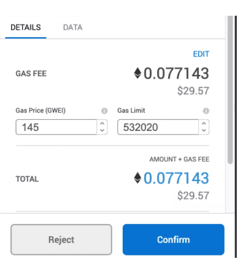Image resolution: width=249 pixels, height=259 pixels.
Task: Click the Ethereum icon beside the total amount
Action: (137, 178)
